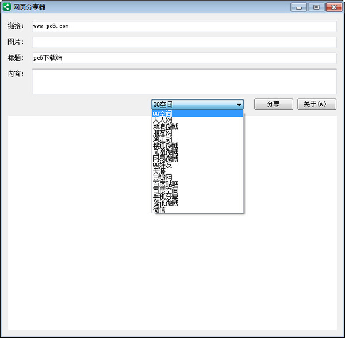
Task: Click the 内容 content text area
Action: 185,82
